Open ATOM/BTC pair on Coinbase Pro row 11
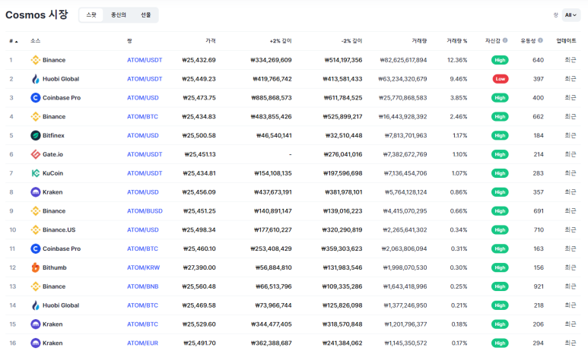The image size is (588, 351). [142, 248]
